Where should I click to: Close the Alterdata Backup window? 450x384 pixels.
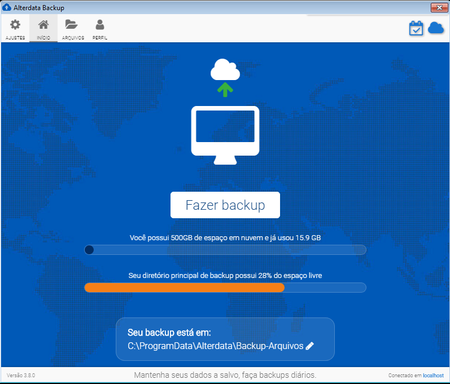tap(439, 8)
